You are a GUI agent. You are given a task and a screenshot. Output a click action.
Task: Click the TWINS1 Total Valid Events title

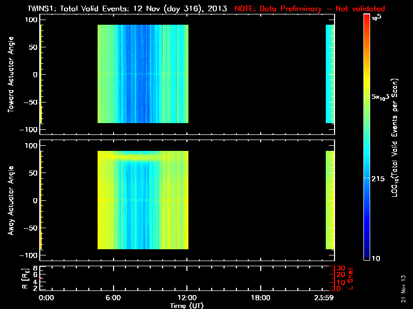[x=127, y=8]
